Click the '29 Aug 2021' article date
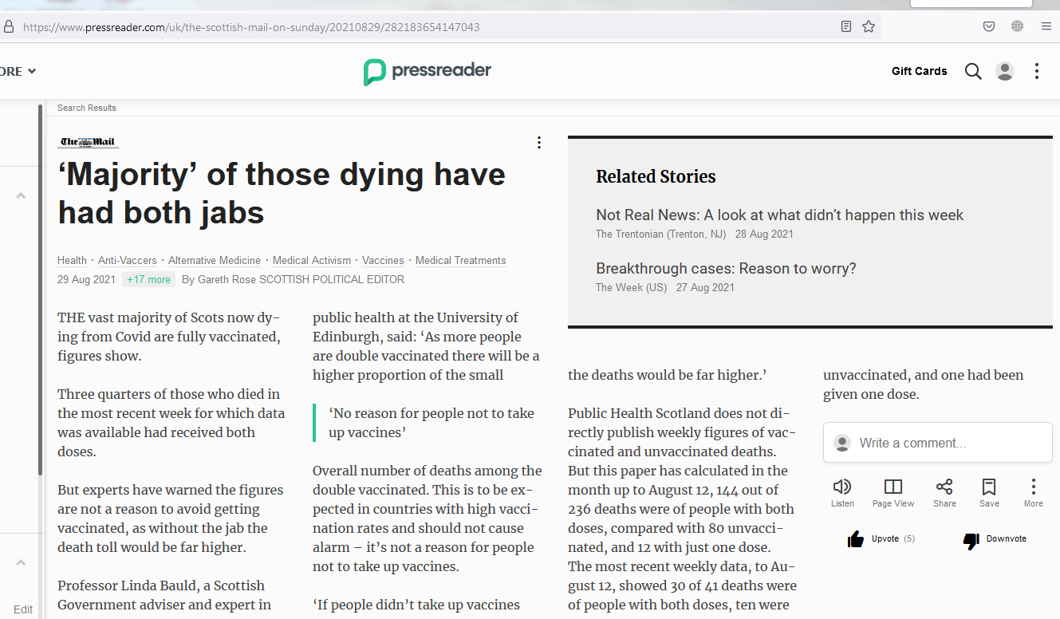 (x=86, y=279)
